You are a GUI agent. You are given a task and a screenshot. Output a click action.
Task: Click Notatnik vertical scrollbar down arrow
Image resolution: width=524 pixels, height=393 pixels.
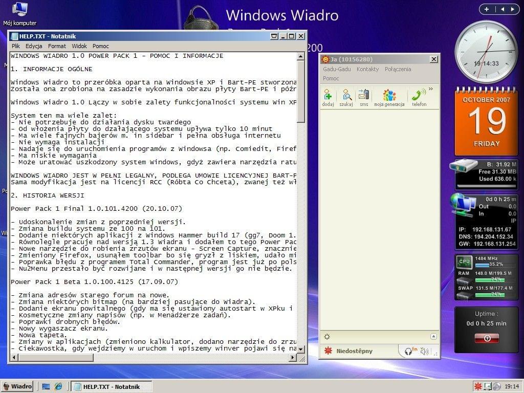301,349
